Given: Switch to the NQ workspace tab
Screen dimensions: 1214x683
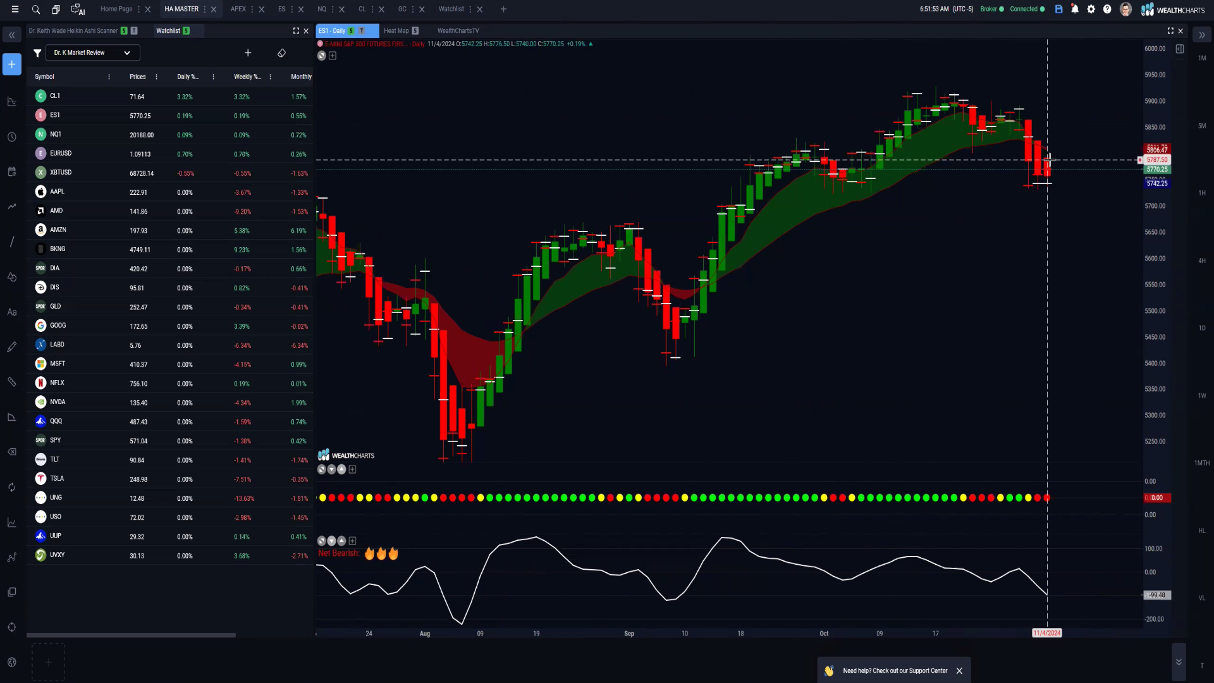Looking at the screenshot, I should [322, 9].
